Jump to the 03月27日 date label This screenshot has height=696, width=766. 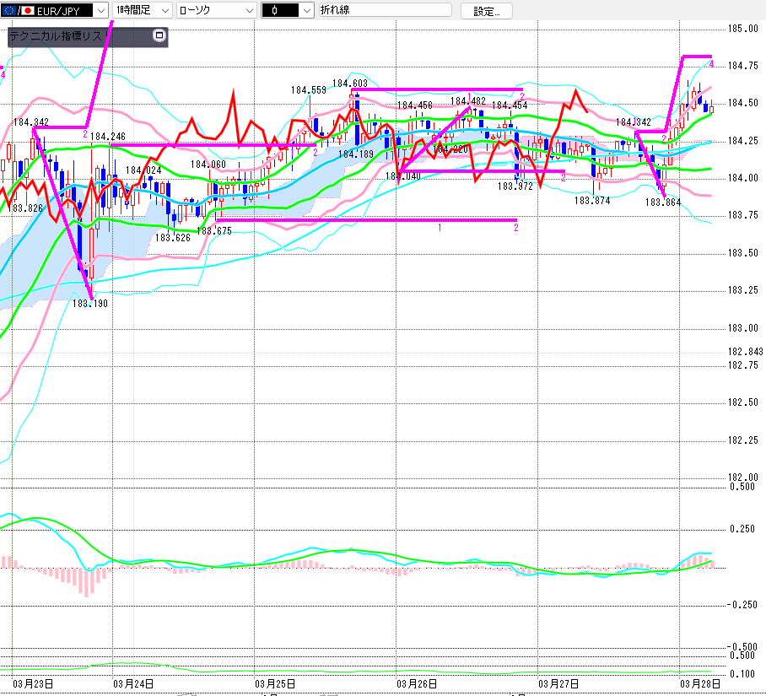tap(558, 683)
